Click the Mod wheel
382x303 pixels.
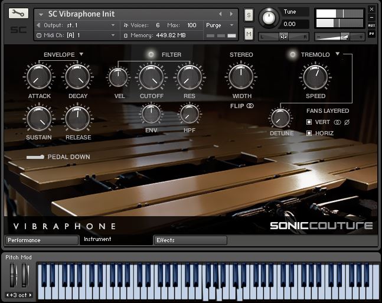[25, 275]
